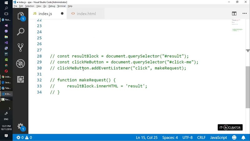Open the More Actions ellipsis menu
The height and width of the screenshot is (141, 250).
click(243, 13)
